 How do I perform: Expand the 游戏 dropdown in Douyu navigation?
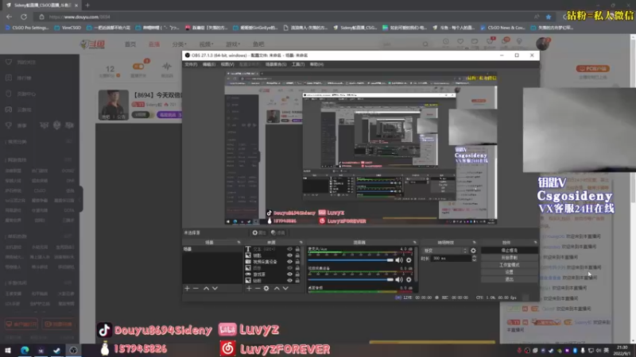[x=233, y=44]
